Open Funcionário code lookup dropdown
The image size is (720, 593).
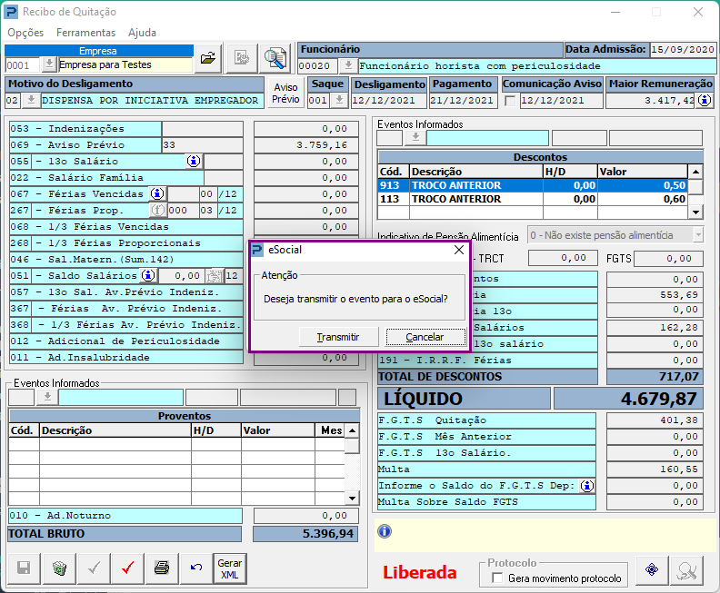tap(348, 65)
